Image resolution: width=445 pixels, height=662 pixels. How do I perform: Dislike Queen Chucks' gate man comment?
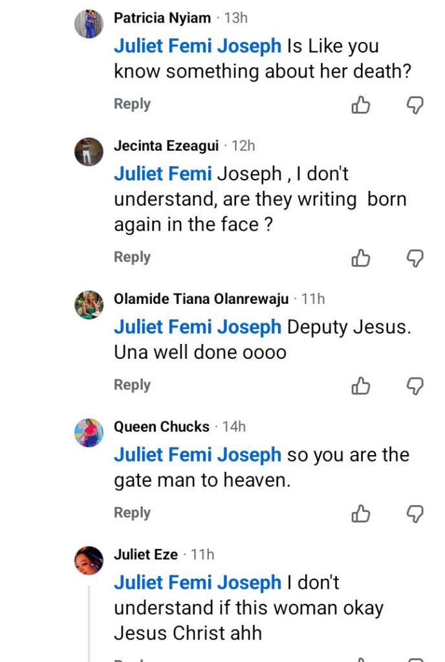point(415,514)
